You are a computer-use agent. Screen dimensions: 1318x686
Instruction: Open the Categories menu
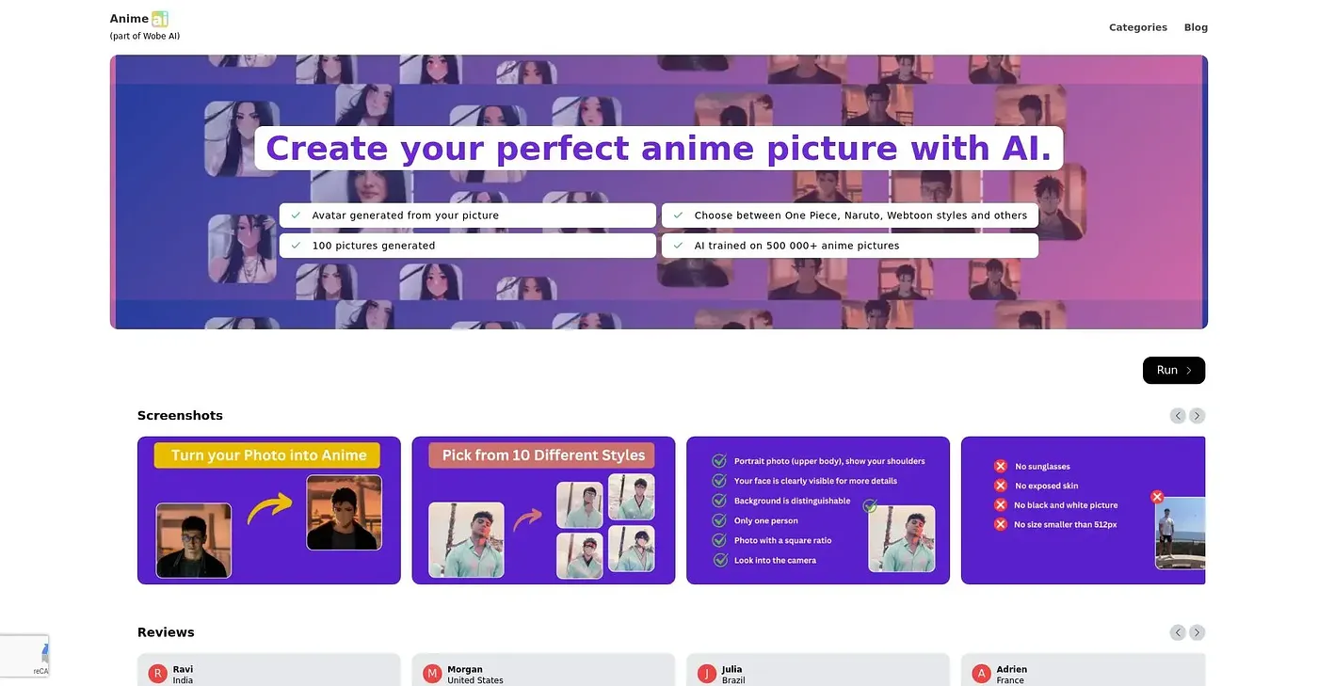[1137, 27]
